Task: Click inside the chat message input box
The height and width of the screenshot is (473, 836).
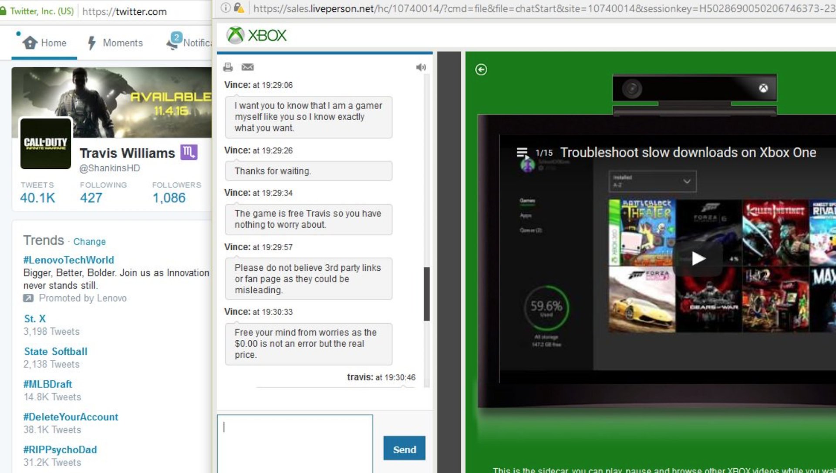Action: click(295, 444)
